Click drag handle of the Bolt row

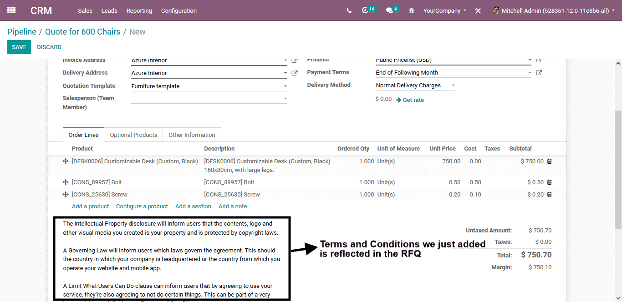[x=66, y=182]
